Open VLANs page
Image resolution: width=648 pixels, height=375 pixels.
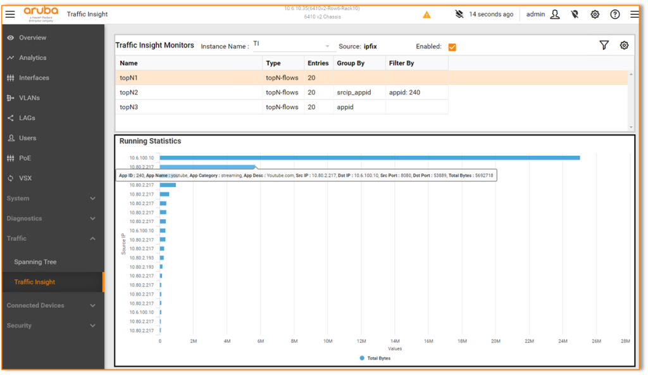29,98
